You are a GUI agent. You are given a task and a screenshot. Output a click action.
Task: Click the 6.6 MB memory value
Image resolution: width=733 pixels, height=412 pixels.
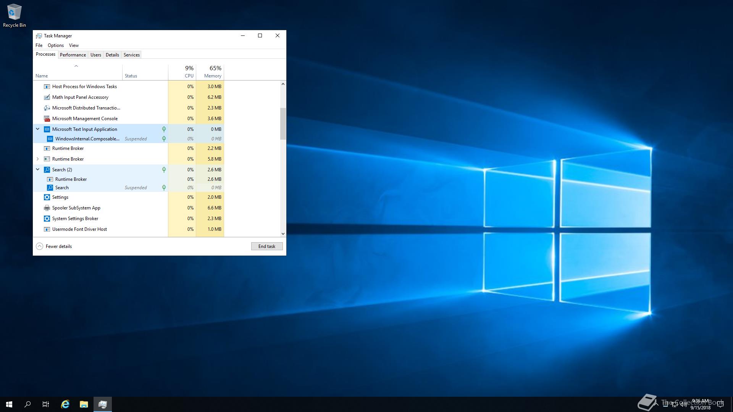pos(214,208)
